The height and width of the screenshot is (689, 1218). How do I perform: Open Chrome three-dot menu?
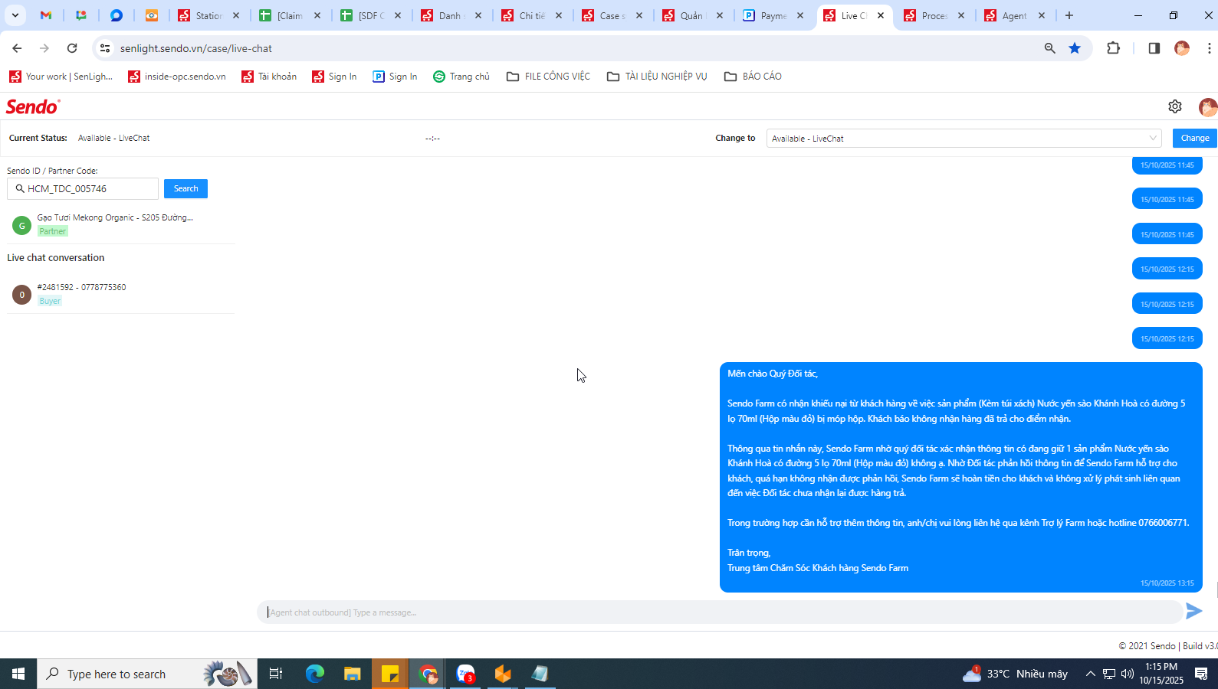(1209, 48)
